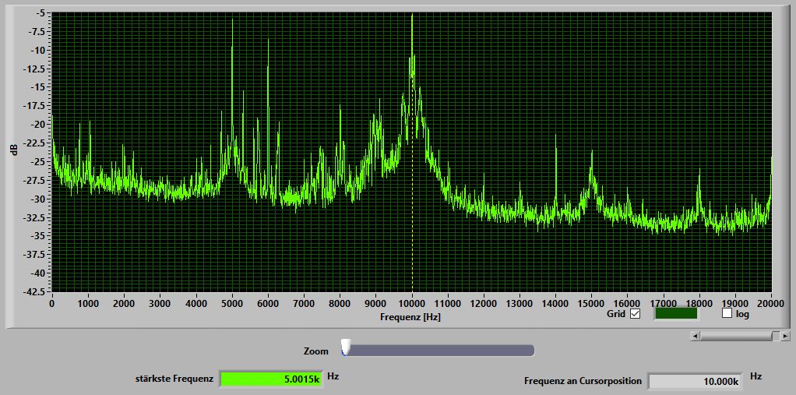Select the Frequenz an Cursorposition field

coord(694,381)
